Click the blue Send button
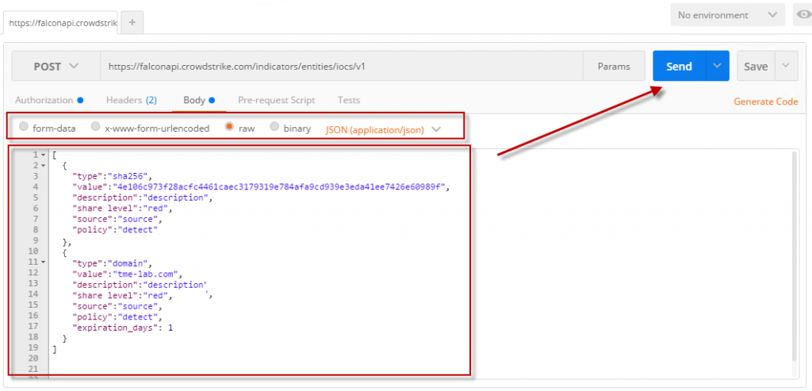Image resolution: width=812 pixels, height=391 pixels. point(679,67)
